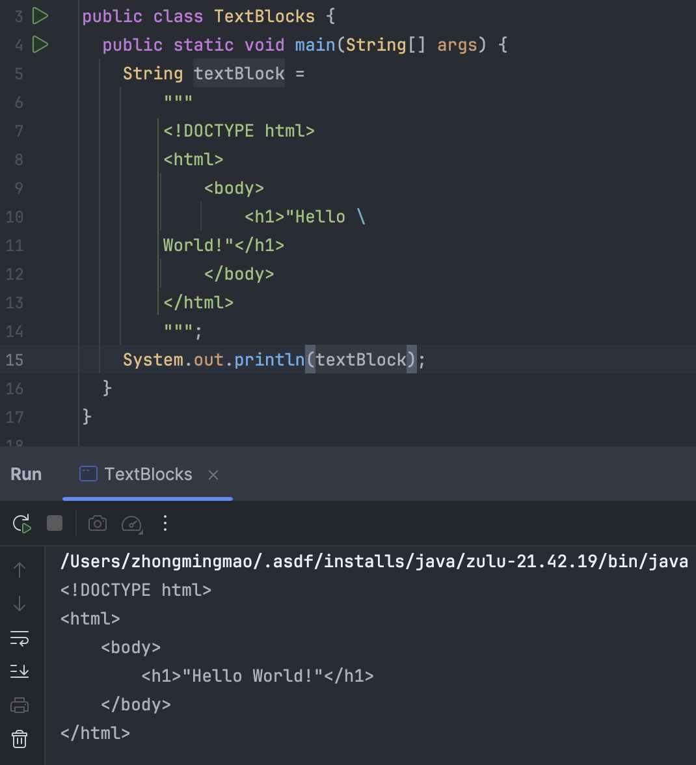The image size is (696, 765).
Task: Toggle scroll to end of console
Action: click(x=20, y=671)
